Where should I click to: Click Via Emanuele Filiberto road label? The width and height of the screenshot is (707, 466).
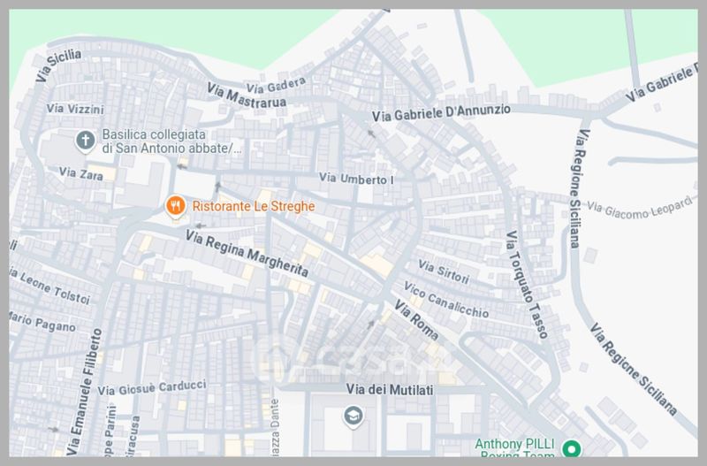[84, 392]
